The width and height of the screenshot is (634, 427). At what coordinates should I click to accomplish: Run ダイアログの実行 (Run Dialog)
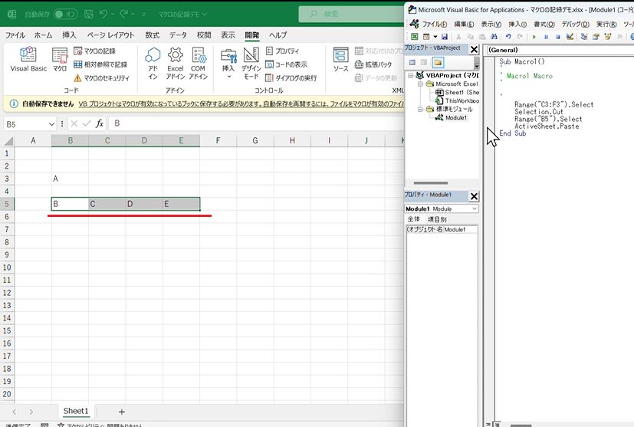[291, 77]
